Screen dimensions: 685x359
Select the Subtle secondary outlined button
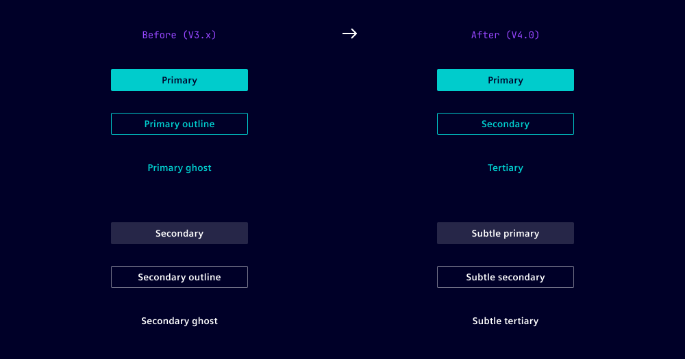point(506,277)
